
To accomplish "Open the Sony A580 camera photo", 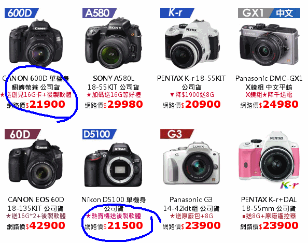I will tap(114, 43).
